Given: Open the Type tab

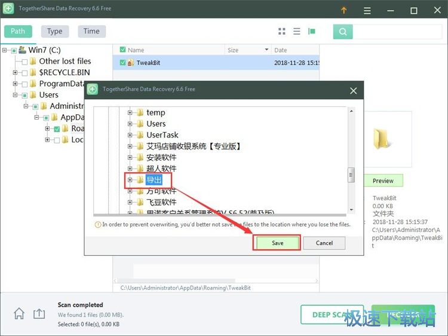Looking at the screenshot, I should [55, 31].
